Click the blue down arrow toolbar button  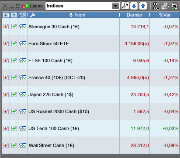coord(134,6)
